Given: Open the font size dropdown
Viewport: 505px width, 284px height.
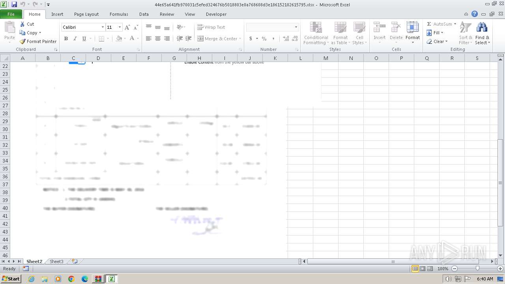Looking at the screenshot, I should (x=120, y=27).
